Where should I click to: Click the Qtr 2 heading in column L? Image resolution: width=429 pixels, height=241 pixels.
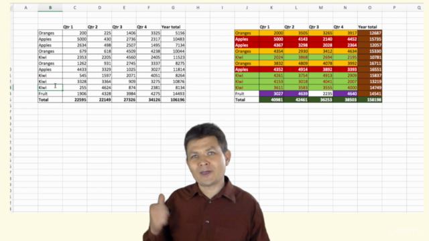pos(290,27)
